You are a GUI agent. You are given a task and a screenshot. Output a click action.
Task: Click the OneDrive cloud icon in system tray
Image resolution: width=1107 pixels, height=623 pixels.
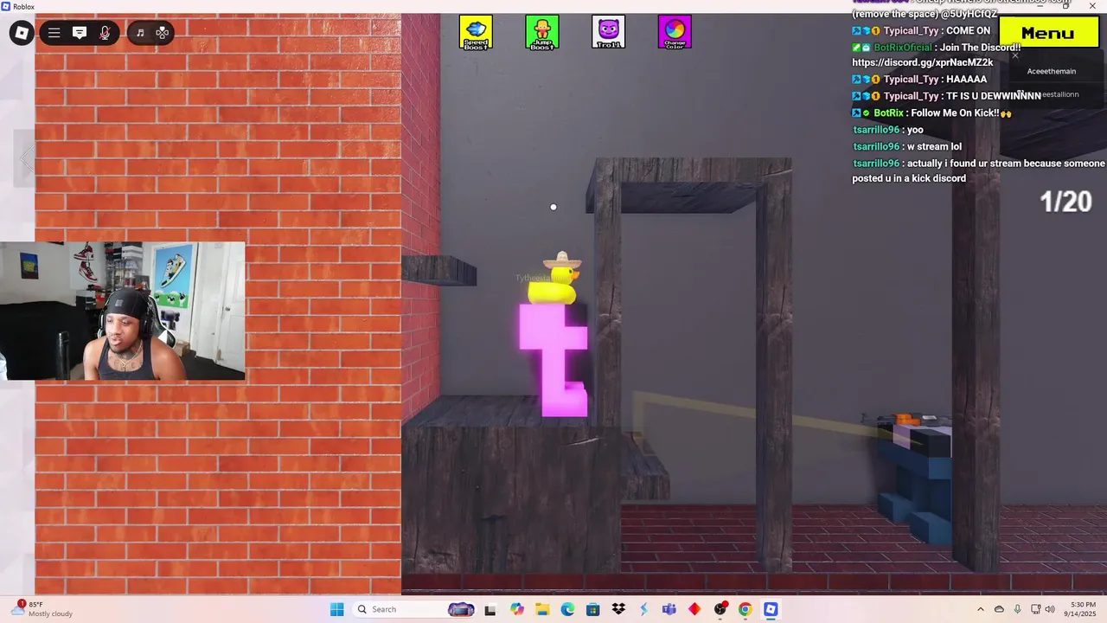pyautogui.click(x=999, y=609)
